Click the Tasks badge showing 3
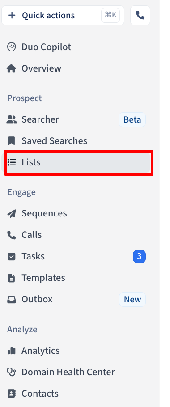Screen dimensions: 170x407 pyautogui.click(x=140, y=256)
